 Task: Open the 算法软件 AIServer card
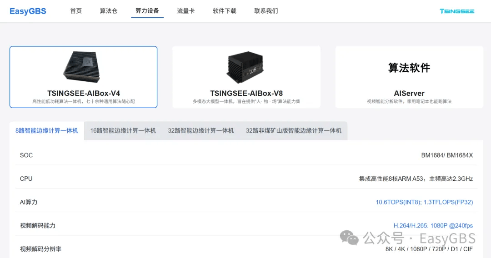click(409, 77)
